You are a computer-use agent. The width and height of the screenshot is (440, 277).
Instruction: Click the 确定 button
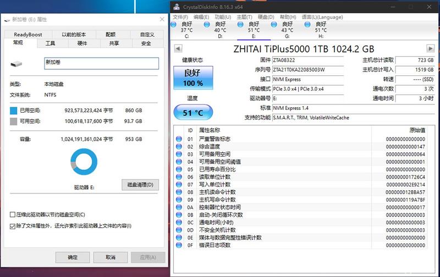[73, 257]
